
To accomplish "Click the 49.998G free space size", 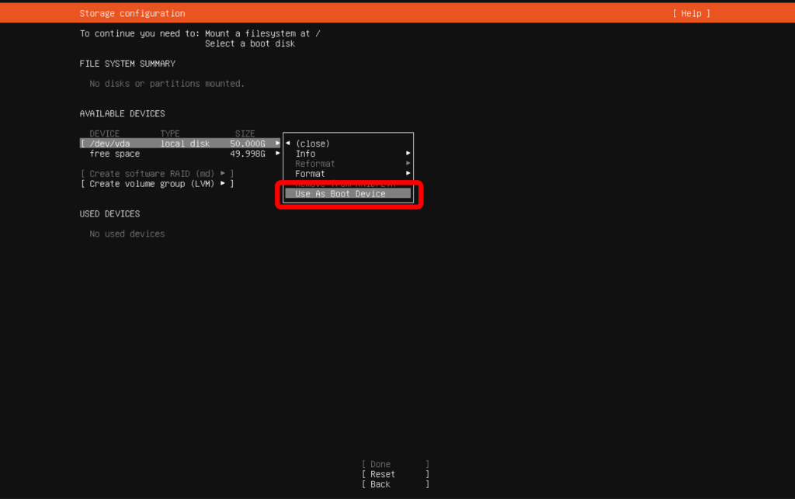I will pos(248,154).
